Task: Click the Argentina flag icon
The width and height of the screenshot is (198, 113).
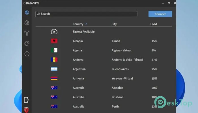Action: (x=54, y=69)
